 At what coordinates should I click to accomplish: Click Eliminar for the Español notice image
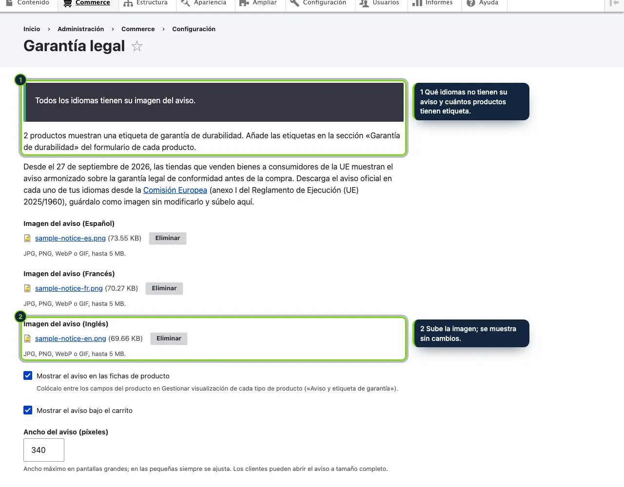click(168, 238)
